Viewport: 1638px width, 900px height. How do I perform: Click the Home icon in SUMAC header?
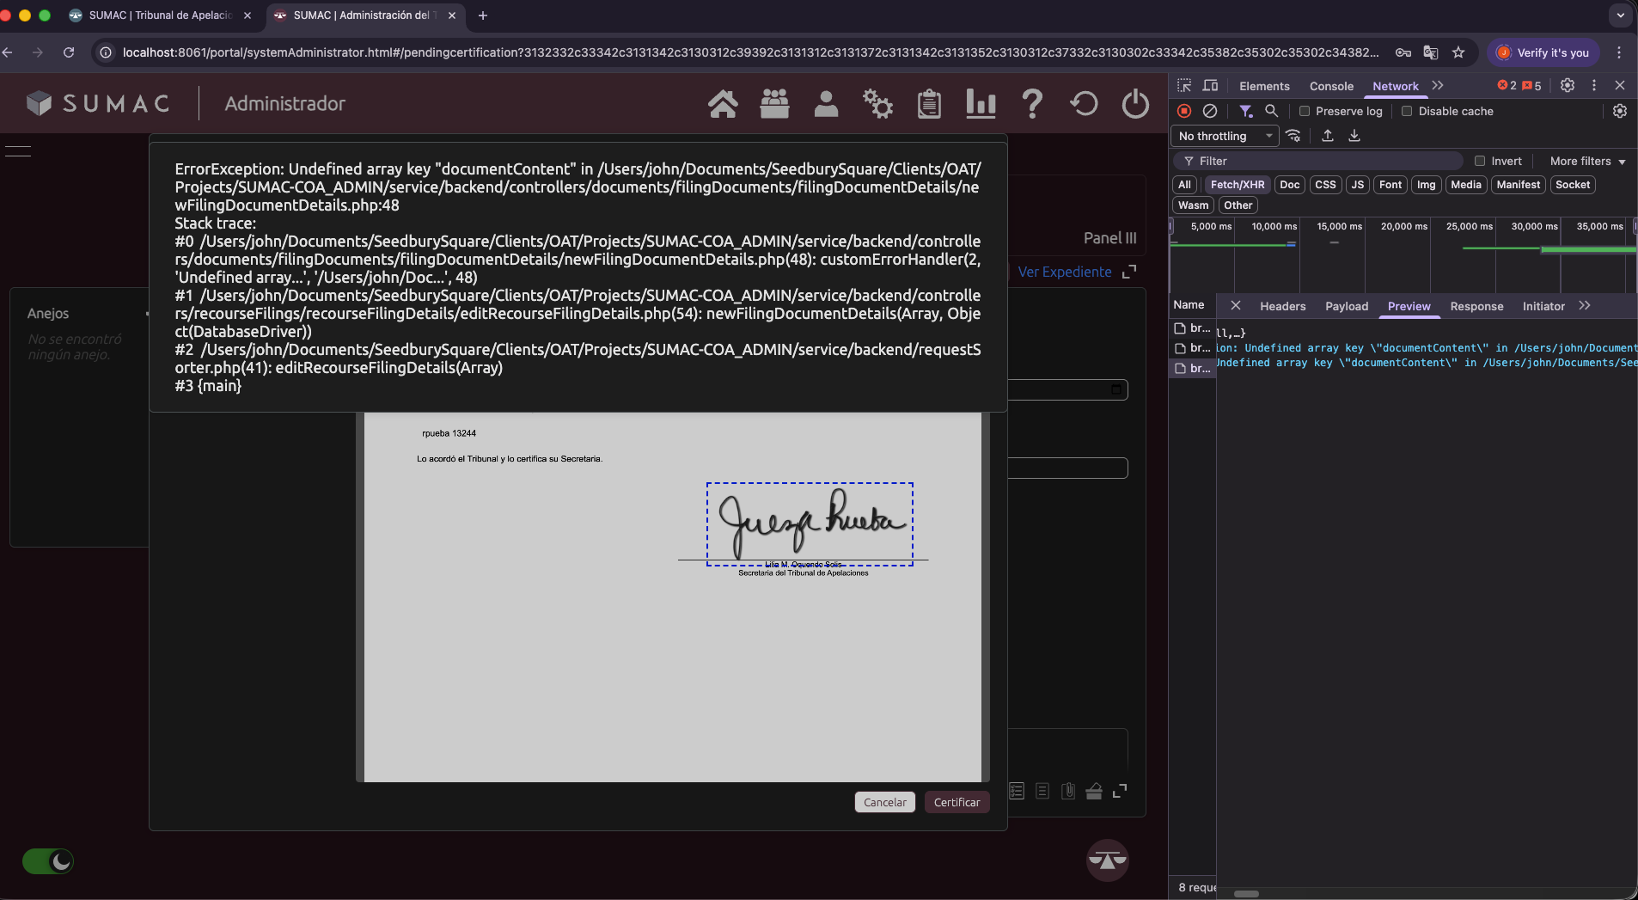(723, 104)
